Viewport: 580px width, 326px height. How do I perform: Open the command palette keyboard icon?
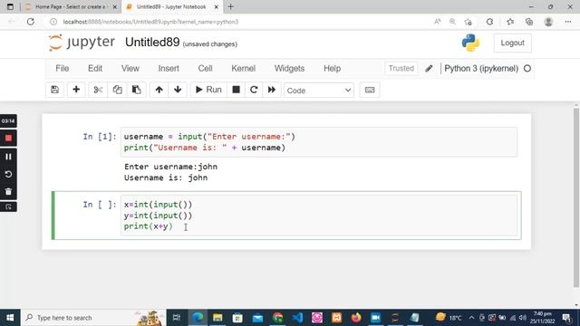pos(370,90)
